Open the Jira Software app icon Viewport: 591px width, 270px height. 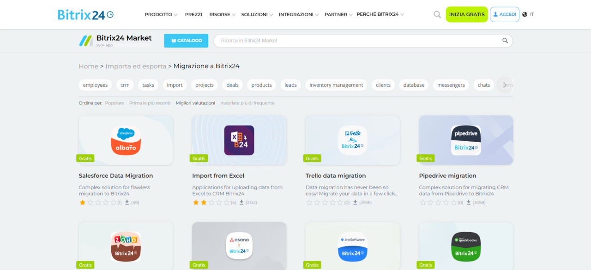point(353,247)
